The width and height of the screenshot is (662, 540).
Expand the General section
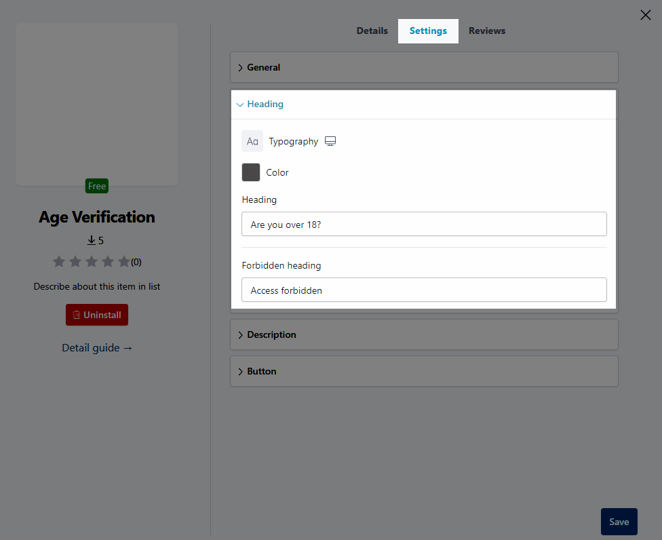click(x=424, y=68)
